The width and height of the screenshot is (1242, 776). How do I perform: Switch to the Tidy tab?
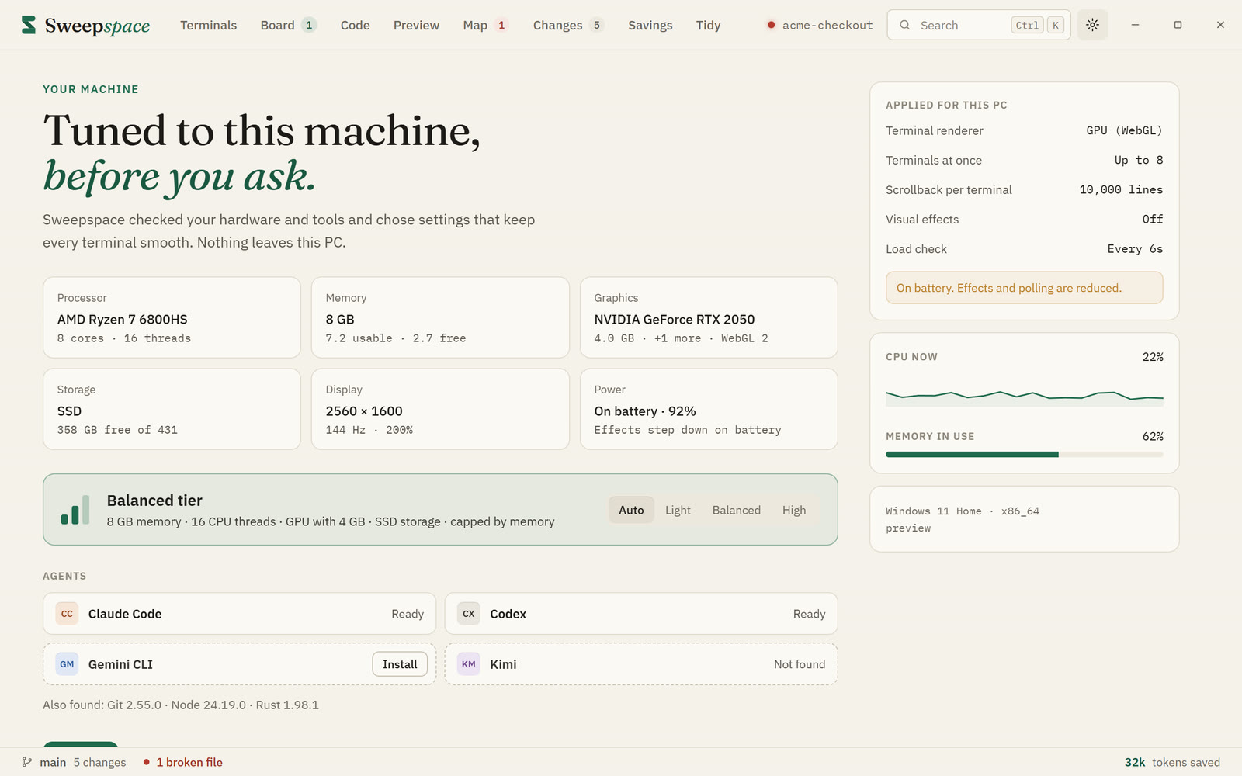709,25
